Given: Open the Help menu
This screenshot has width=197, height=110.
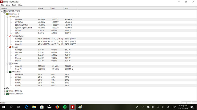Looking at the screenshot, I should click(20, 5).
